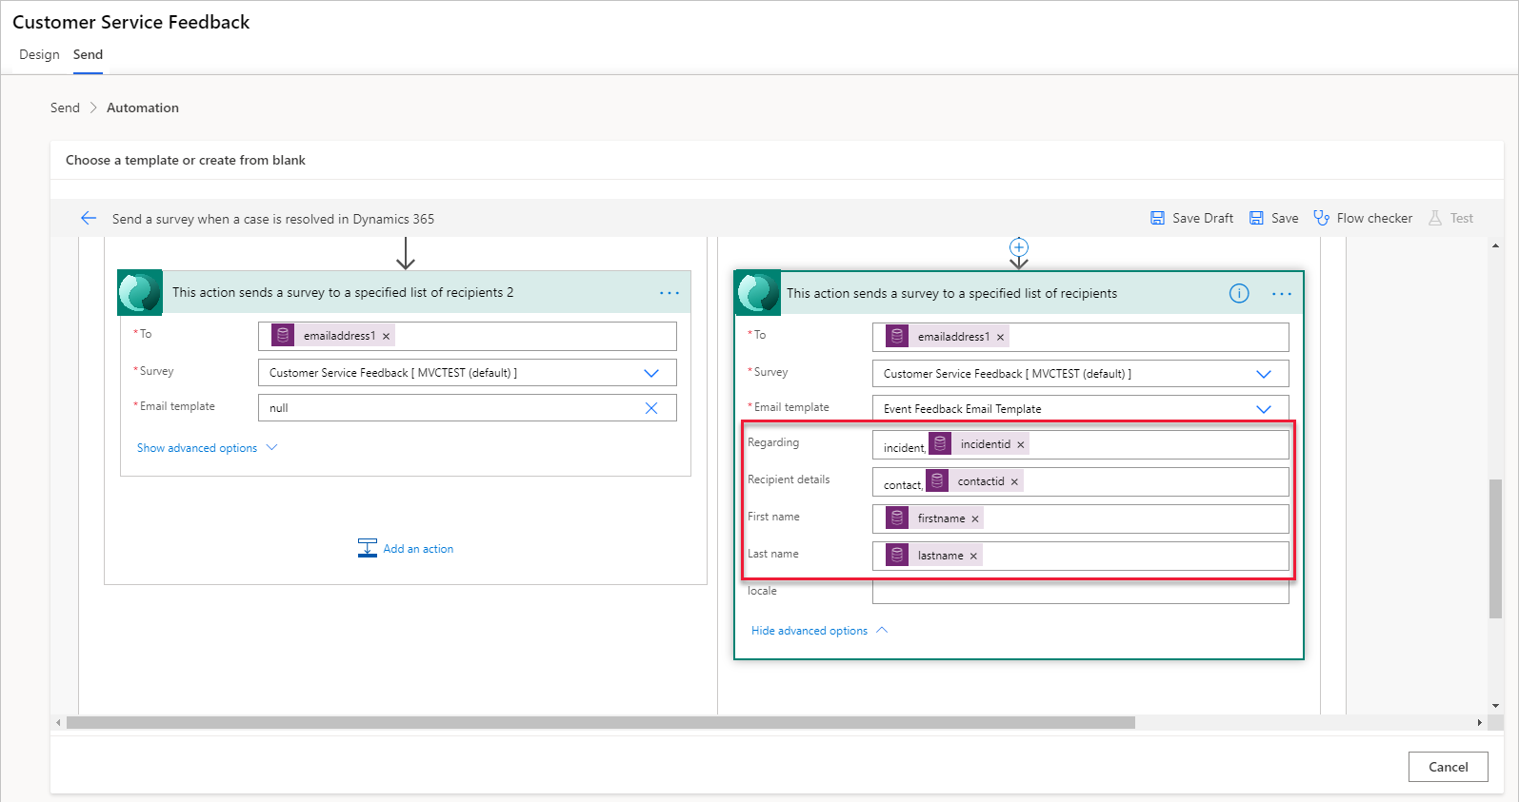The image size is (1519, 802).
Task: Click the firstname database icon
Action: click(897, 518)
